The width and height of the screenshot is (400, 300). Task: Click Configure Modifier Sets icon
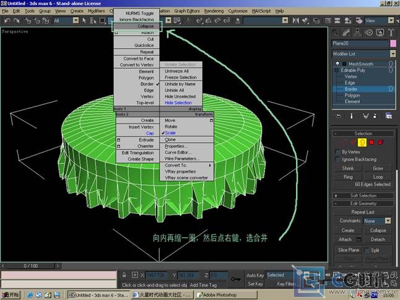389,116
